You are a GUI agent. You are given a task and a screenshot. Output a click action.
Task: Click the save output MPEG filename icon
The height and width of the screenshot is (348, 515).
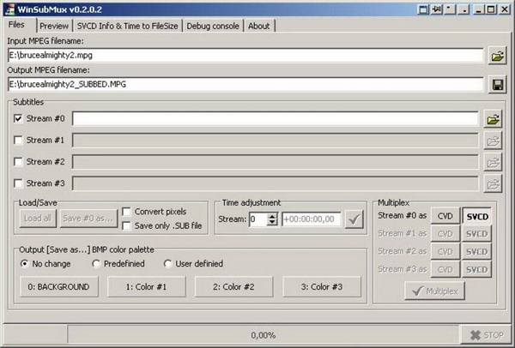[x=496, y=85]
